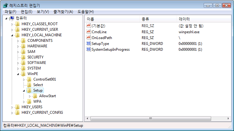Minimize the Registry Editor window
This screenshot has width=234, height=131.
tap(208, 6)
